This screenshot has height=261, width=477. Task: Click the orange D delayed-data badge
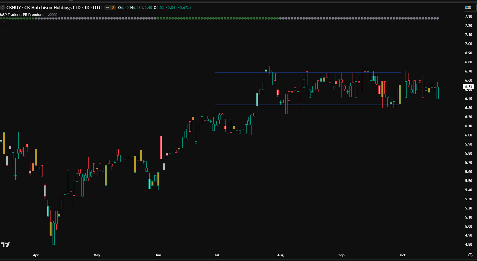click(x=112, y=8)
